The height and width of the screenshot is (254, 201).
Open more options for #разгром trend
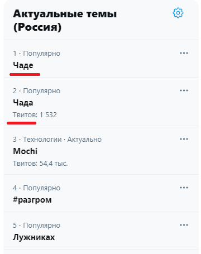click(x=184, y=188)
